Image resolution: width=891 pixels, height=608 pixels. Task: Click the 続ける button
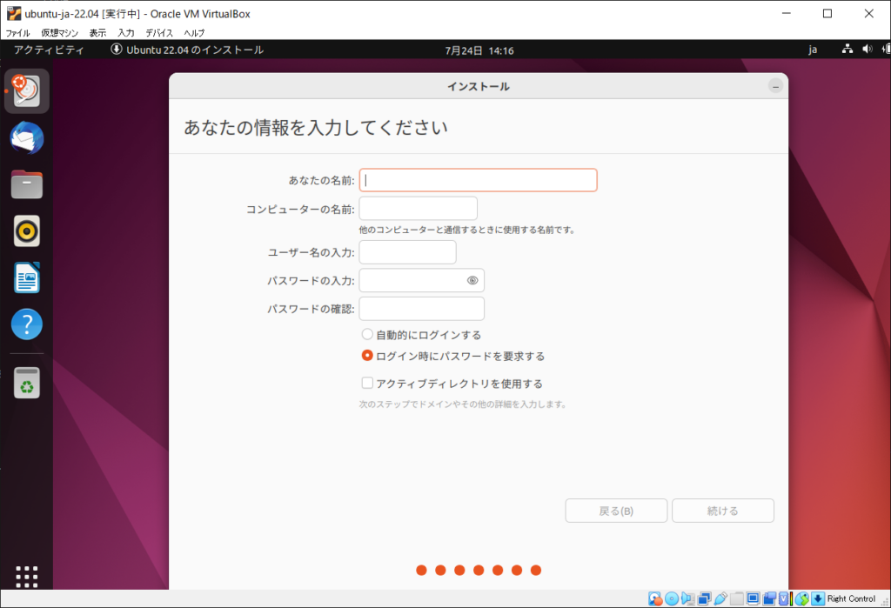click(x=723, y=511)
